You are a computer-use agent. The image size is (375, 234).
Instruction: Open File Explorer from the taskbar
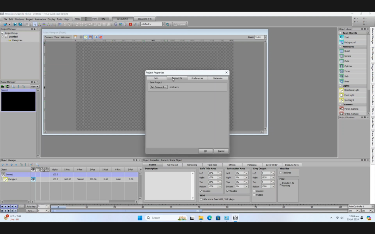[201, 218]
